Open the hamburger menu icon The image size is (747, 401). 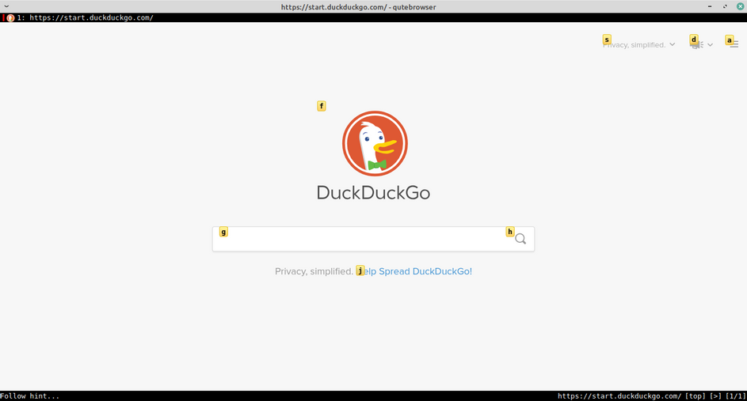point(734,45)
